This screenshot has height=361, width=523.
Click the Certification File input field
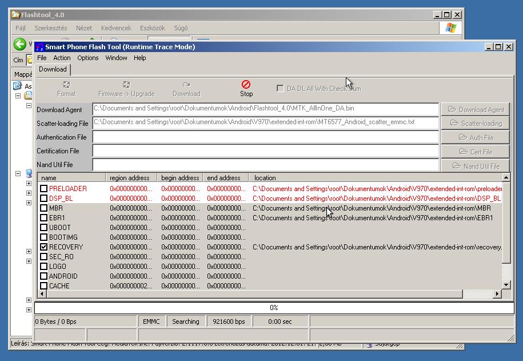[x=266, y=150]
